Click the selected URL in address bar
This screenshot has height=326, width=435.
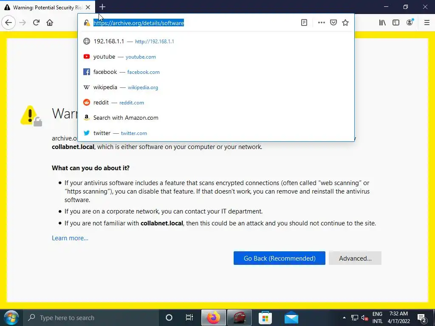139,23
